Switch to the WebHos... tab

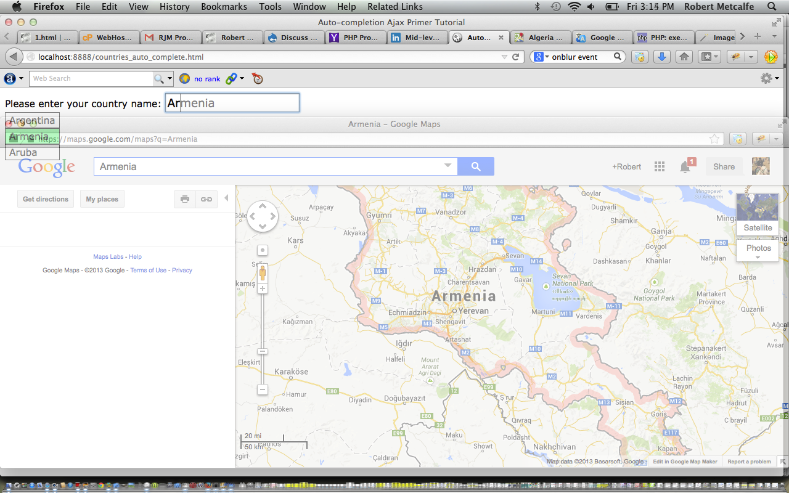click(x=108, y=38)
